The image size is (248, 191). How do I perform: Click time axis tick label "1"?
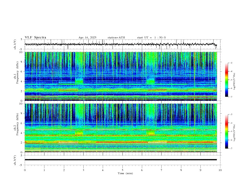(44, 170)
